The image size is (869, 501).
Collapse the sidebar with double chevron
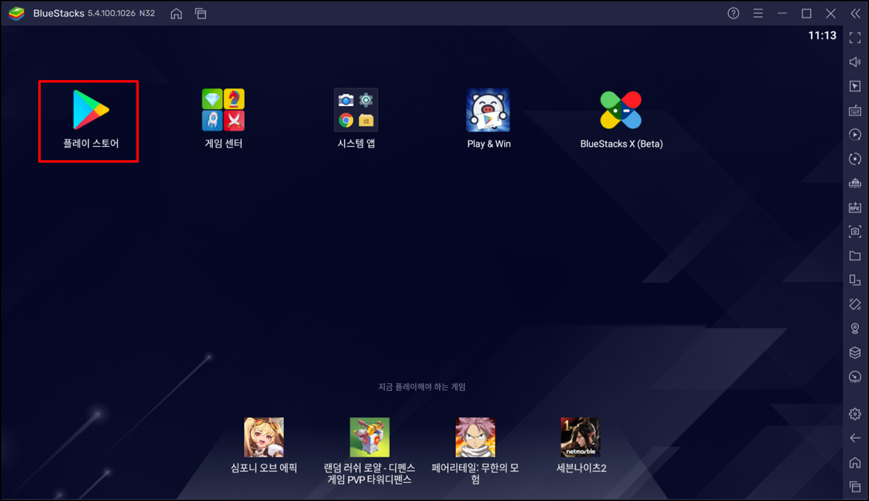(855, 14)
